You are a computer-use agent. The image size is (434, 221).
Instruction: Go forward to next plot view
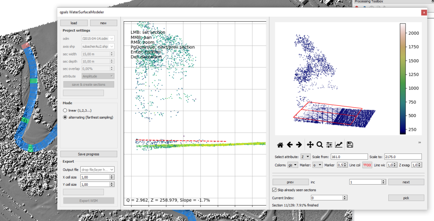299,145
